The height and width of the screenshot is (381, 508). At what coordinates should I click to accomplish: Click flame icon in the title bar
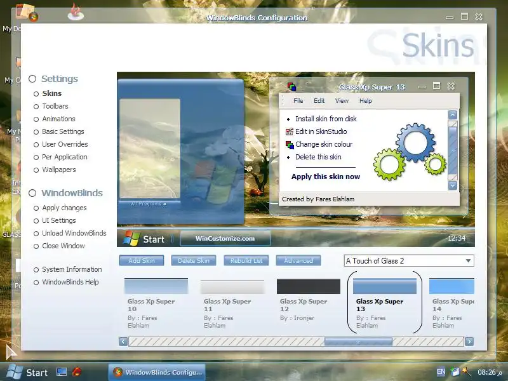click(76, 12)
